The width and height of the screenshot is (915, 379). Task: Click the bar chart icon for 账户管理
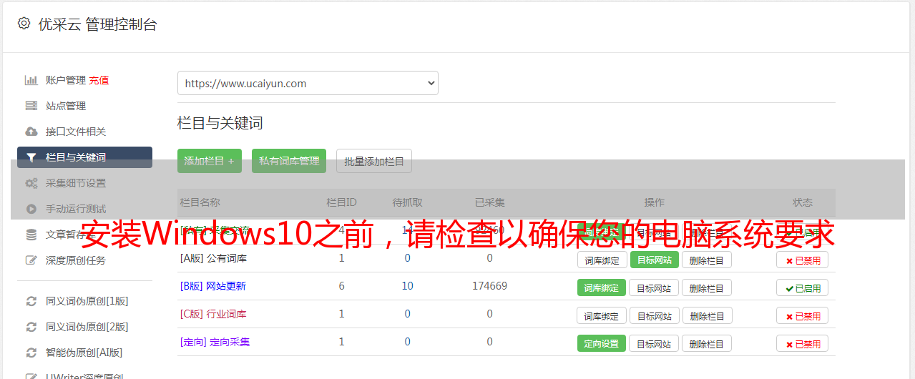click(x=31, y=80)
